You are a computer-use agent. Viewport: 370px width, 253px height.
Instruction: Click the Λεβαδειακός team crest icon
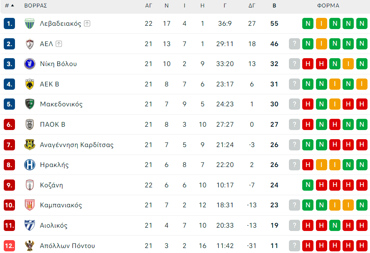point(30,24)
